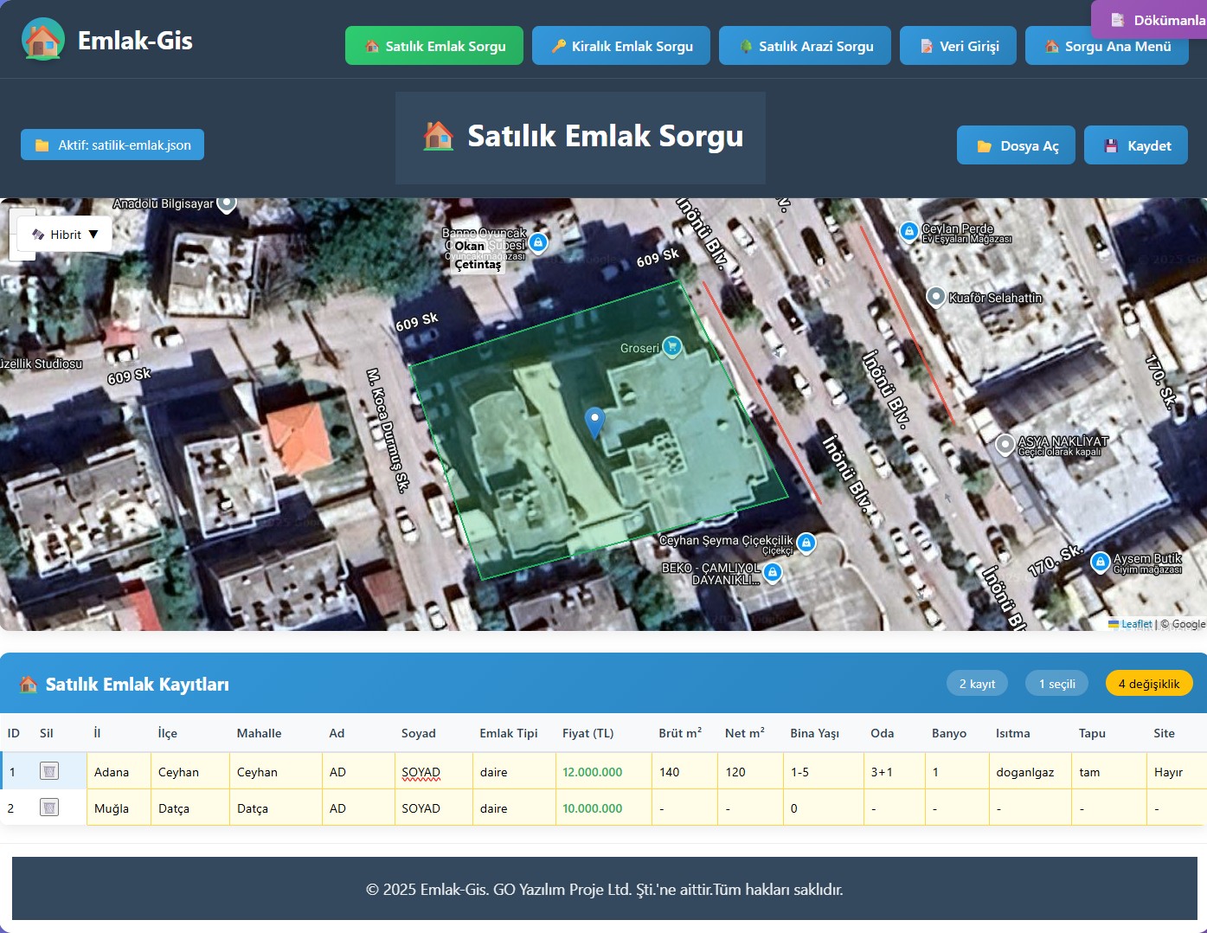Click the Ayşem Butik marker icon
This screenshot has height=933, width=1207.
(1100, 563)
